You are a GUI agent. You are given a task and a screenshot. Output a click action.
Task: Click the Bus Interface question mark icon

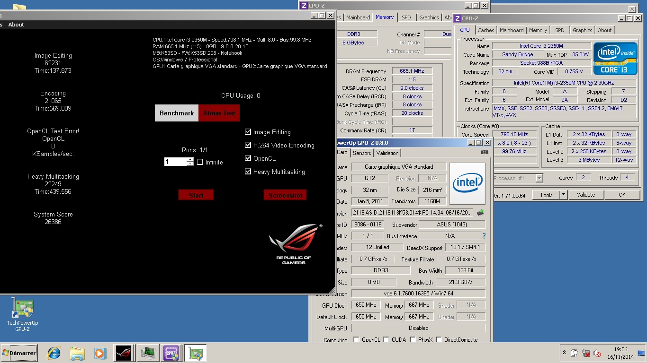click(x=484, y=236)
